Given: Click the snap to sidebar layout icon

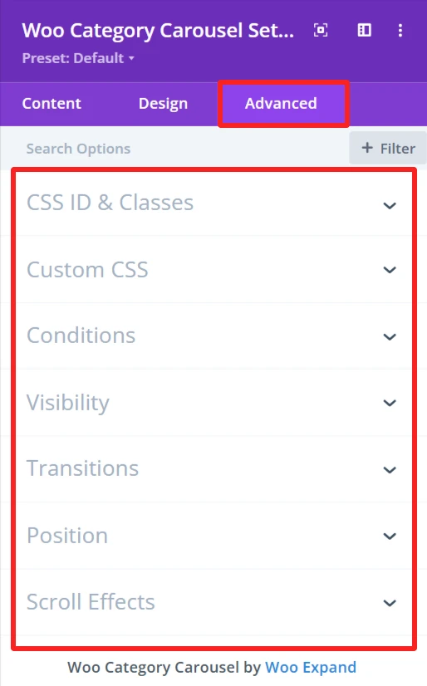Looking at the screenshot, I should pyautogui.click(x=364, y=30).
